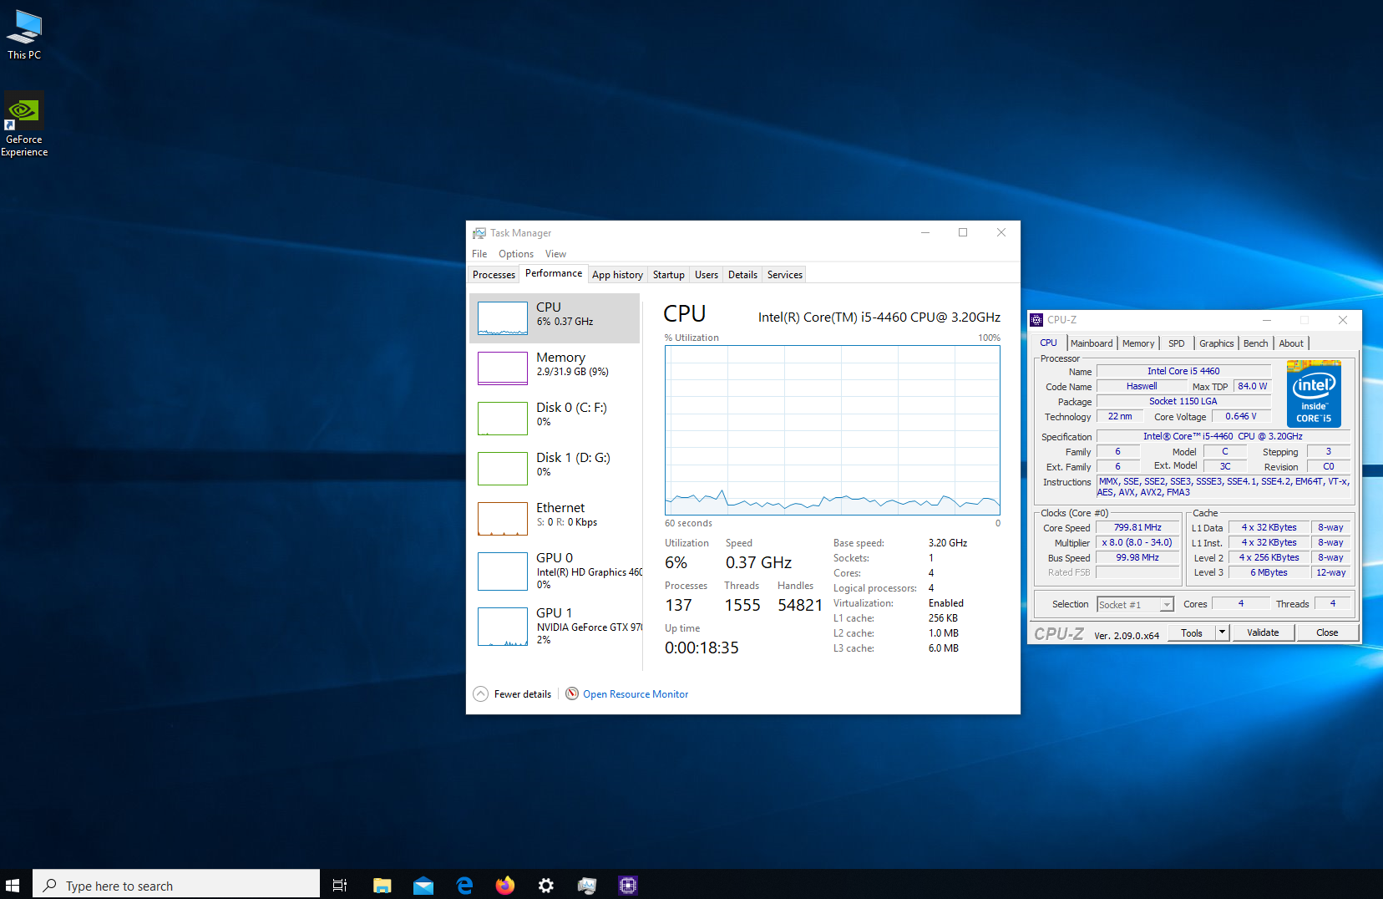Screen dimensions: 1383x899
Task: Click the Core Voltage 0.646 V value
Action: click(x=1241, y=416)
